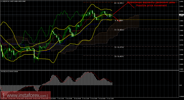Click the last MACD histogram bar
This screenshot has height=100, width=184.
click(x=112, y=84)
